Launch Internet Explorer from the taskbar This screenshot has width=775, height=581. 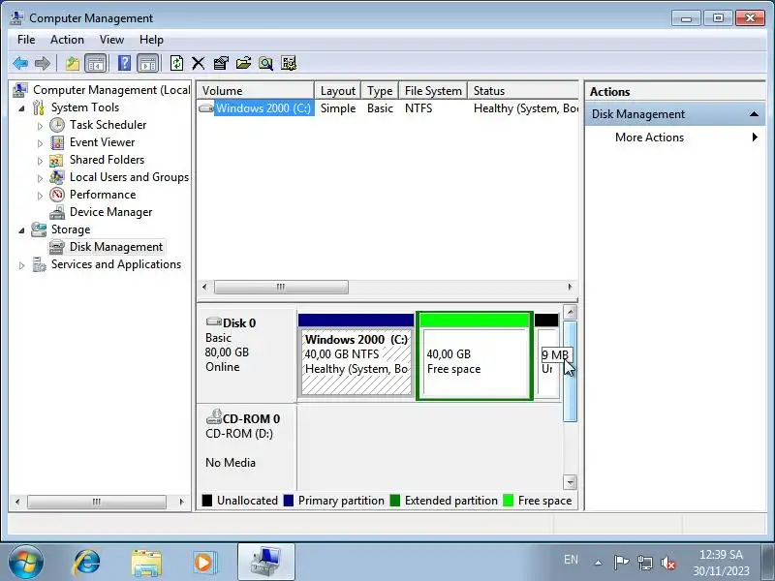[87, 563]
